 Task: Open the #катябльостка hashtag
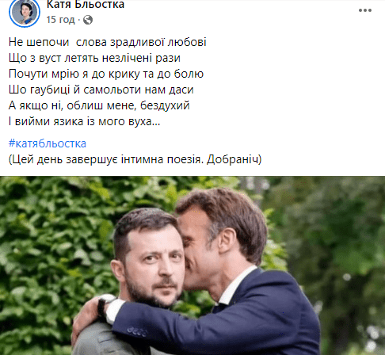pos(48,143)
